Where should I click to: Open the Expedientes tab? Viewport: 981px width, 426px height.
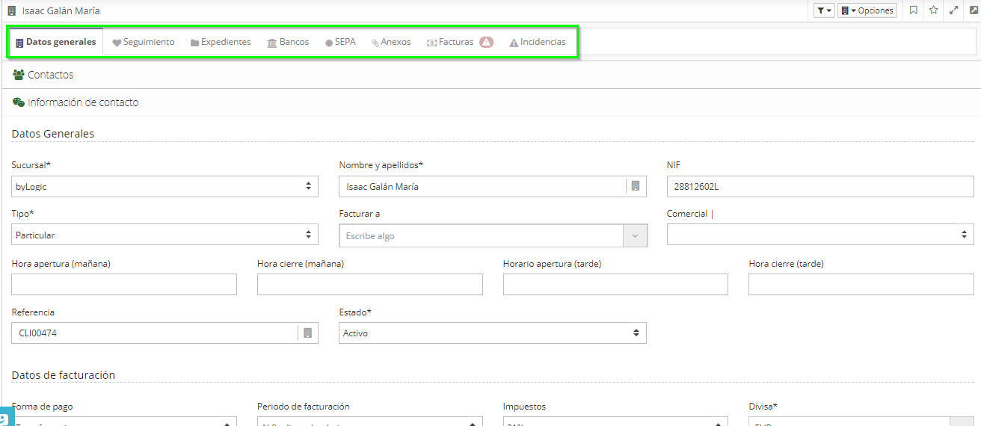coord(221,43)
